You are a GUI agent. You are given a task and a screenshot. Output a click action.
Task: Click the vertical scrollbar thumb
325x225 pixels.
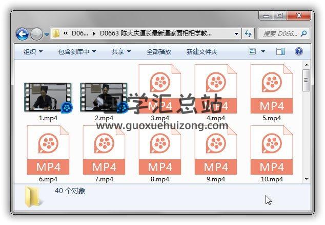[307, 80]
